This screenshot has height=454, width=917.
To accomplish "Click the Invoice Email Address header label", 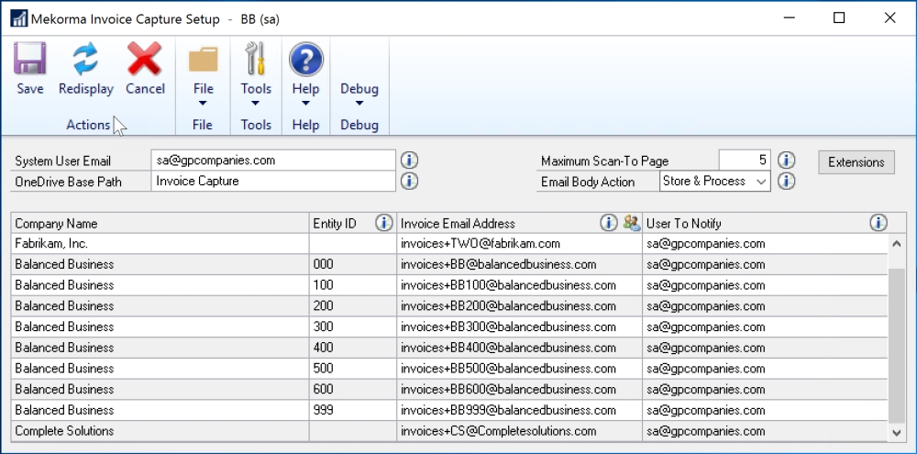I will click(458, 224).
